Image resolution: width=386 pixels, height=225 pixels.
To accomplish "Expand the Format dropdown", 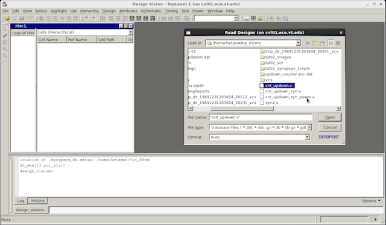I will click(x=307, y=137).
